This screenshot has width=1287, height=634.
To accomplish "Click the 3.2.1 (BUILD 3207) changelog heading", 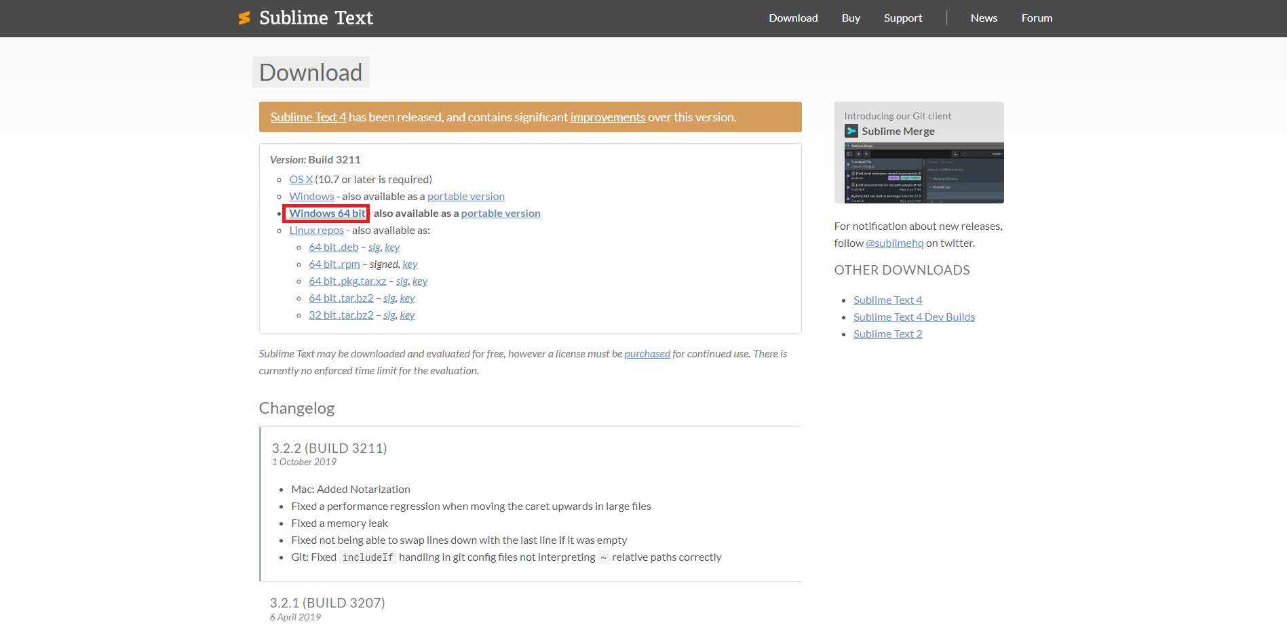I will point(327,603).
